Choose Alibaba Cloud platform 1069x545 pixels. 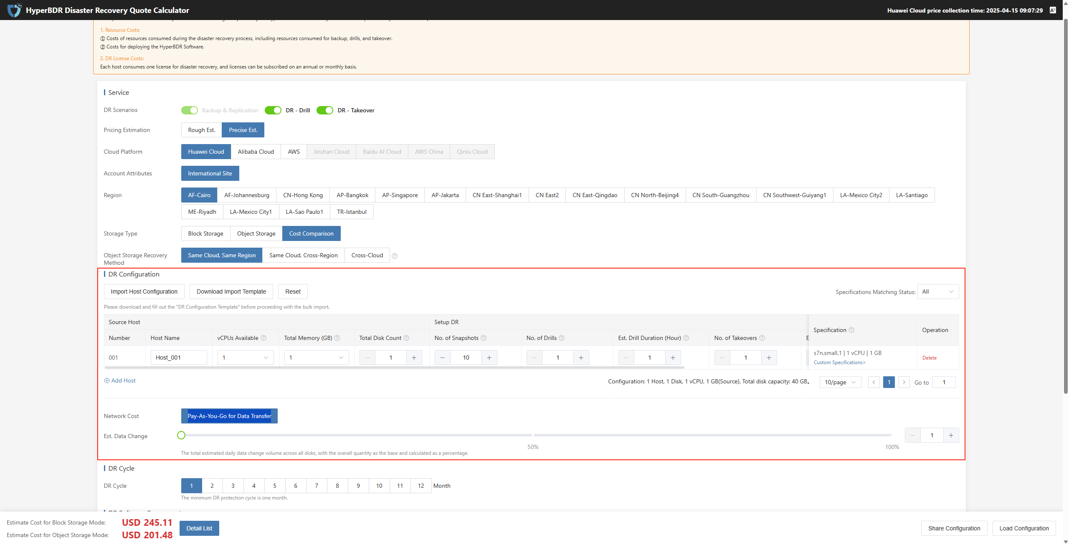[256, 152]
